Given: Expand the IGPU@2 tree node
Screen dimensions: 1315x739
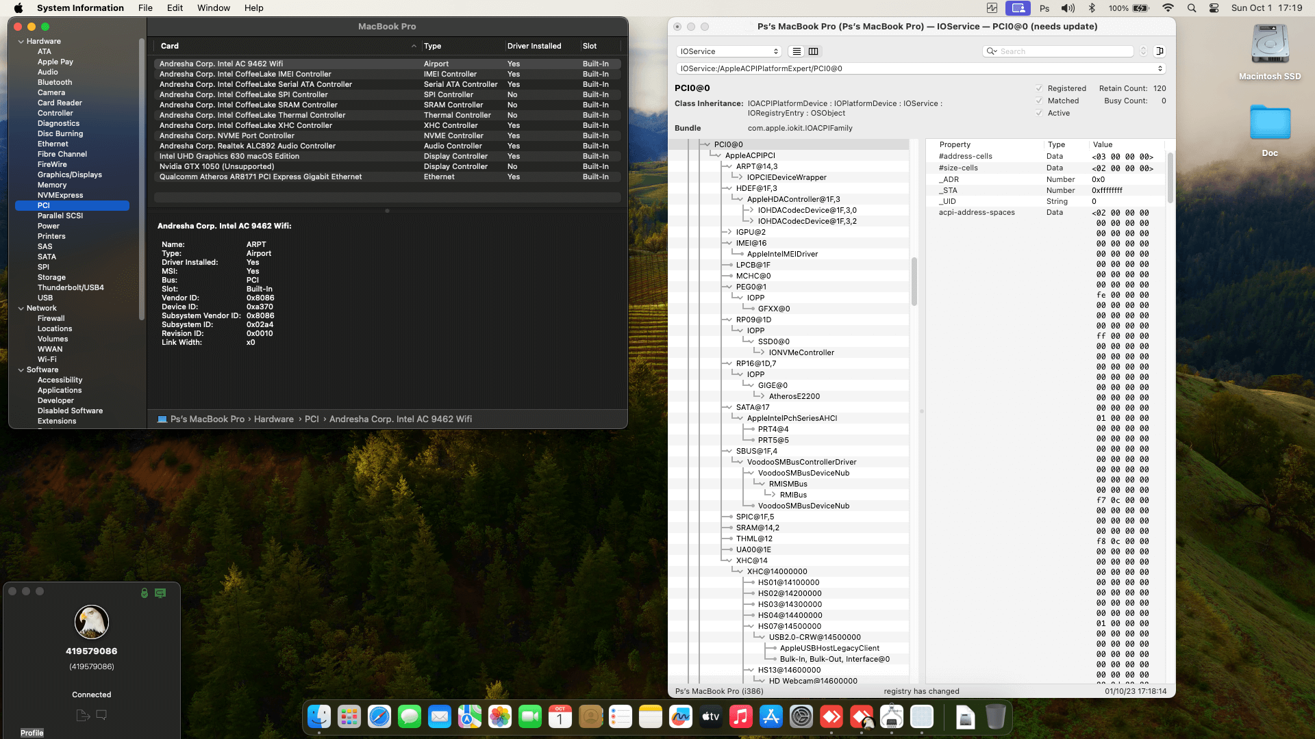Looking at the screenshot, I should click(x=729, y=232).
